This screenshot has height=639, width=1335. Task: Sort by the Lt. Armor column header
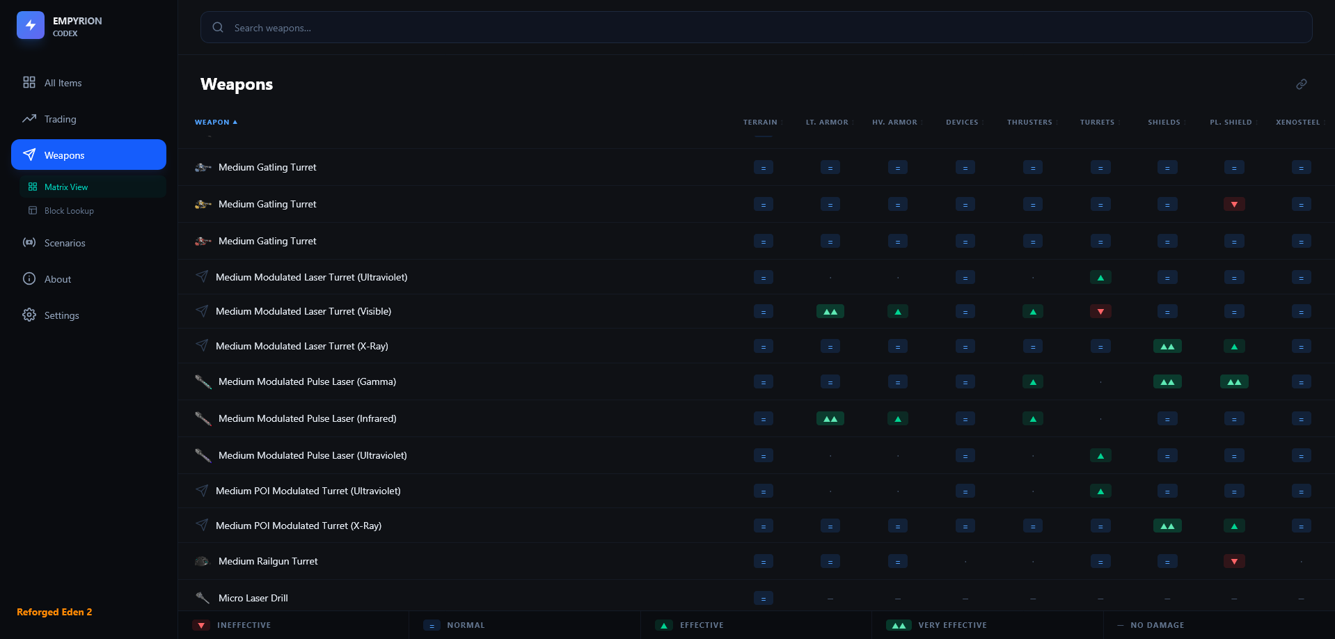click(x=827, y=123)
